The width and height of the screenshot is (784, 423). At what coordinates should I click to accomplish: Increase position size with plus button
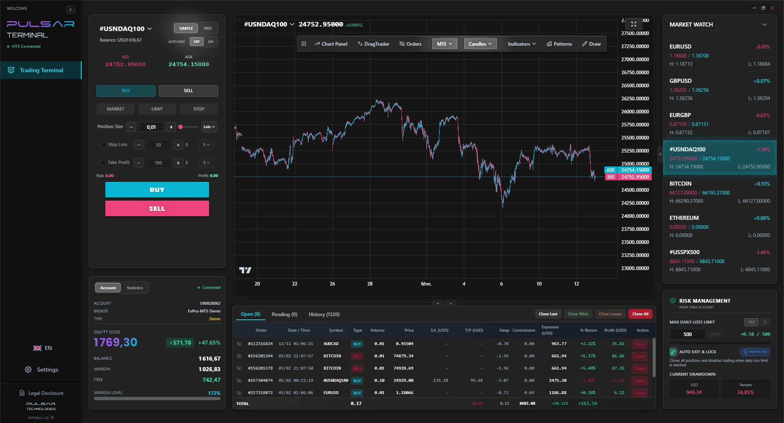click(x=171, y=127)
